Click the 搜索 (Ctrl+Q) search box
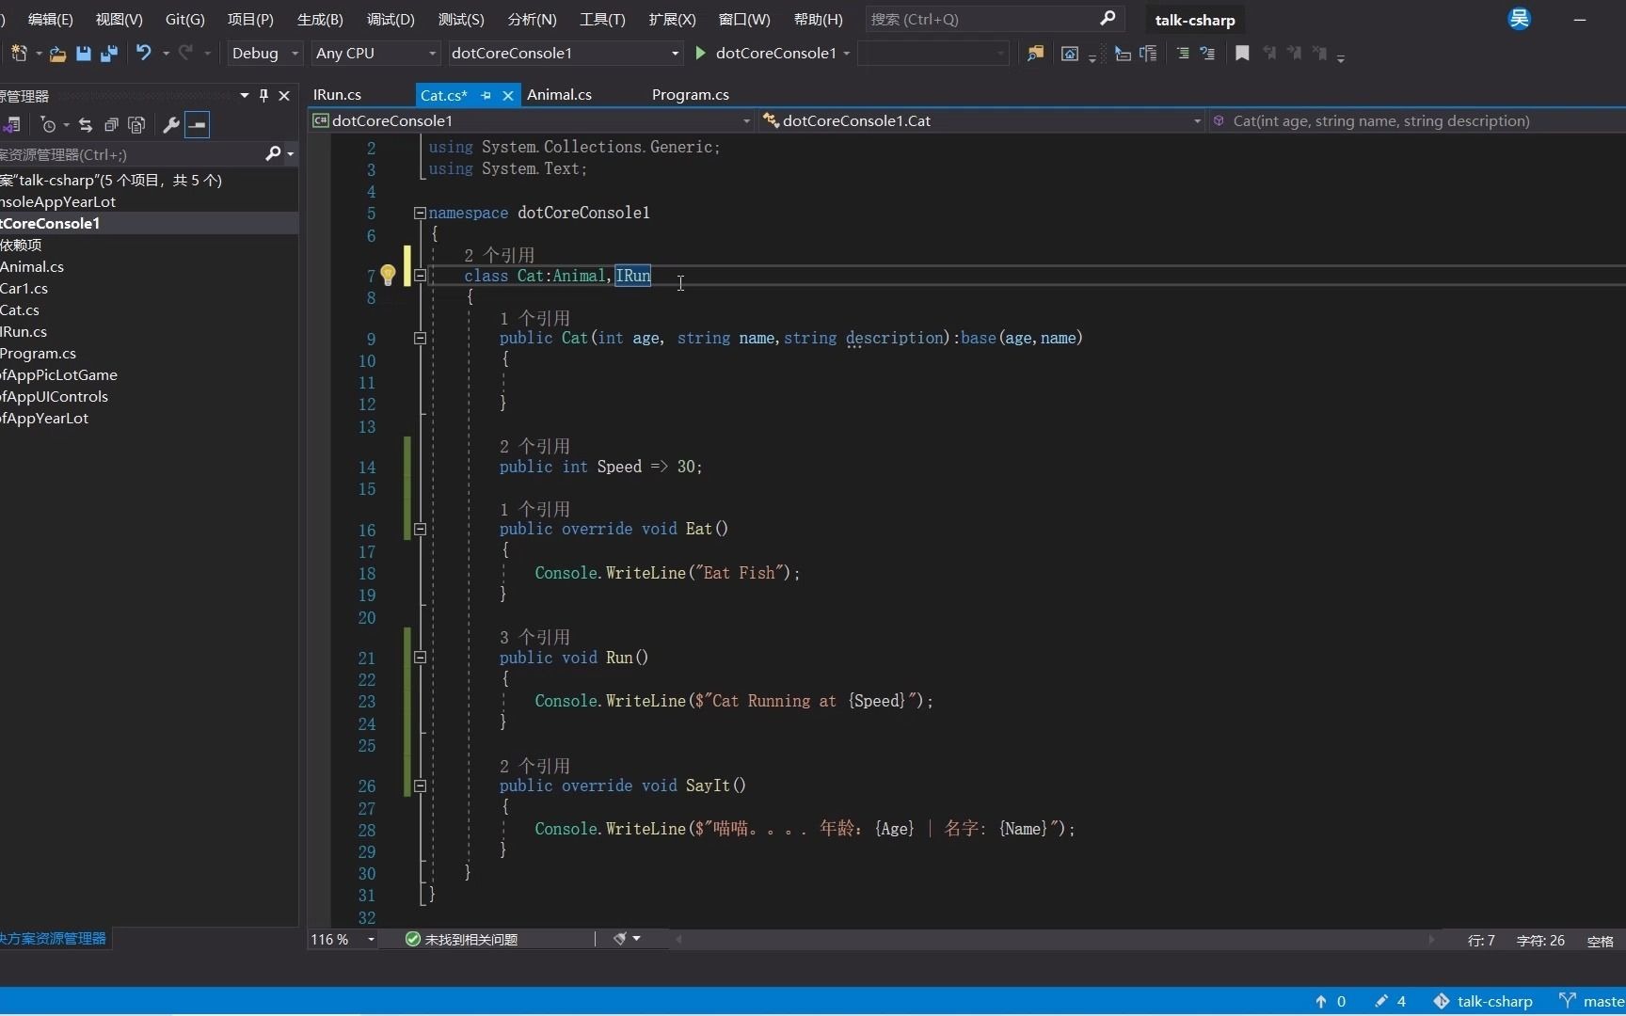 coord(993,19)
